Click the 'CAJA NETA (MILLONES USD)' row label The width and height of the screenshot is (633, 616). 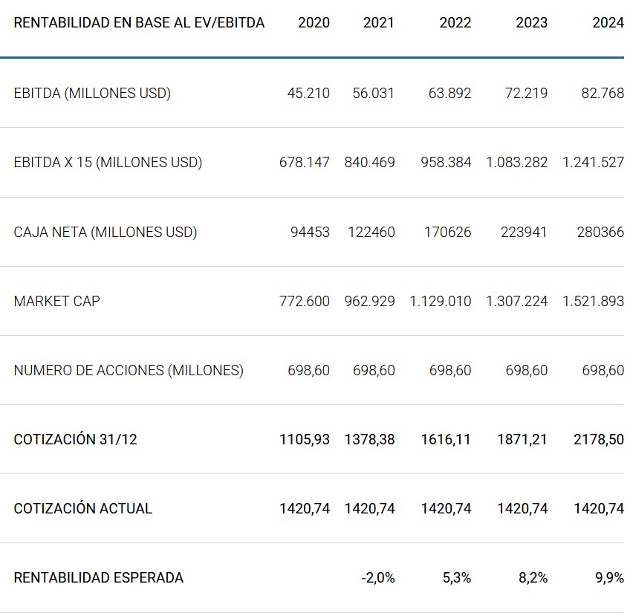[x=105, y=232]
